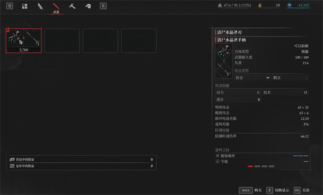Select the 斩击 slash attack type box
Viewport: 323px width, 195px height.
pyautogui.click(x=253, y=78)
